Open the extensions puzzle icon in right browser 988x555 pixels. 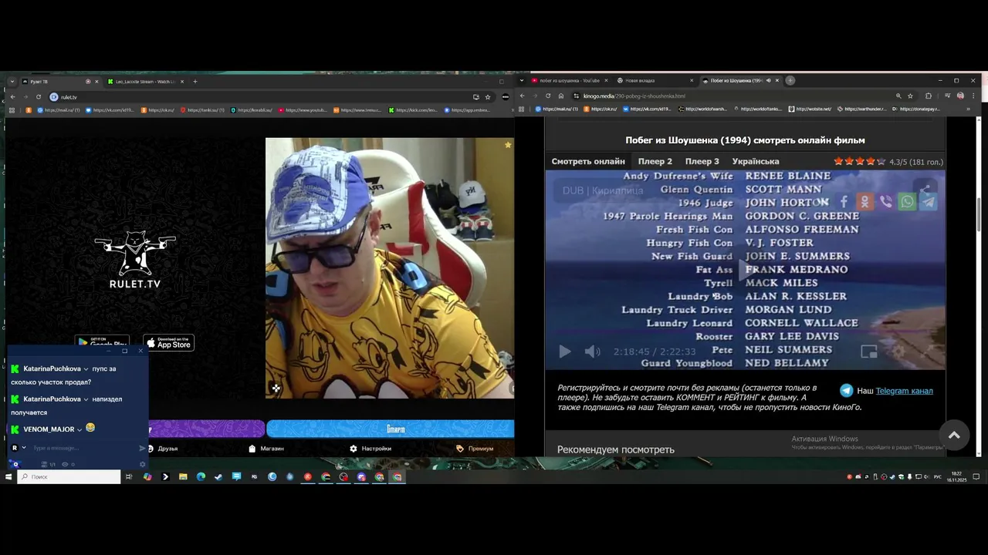tap(929, 96)
